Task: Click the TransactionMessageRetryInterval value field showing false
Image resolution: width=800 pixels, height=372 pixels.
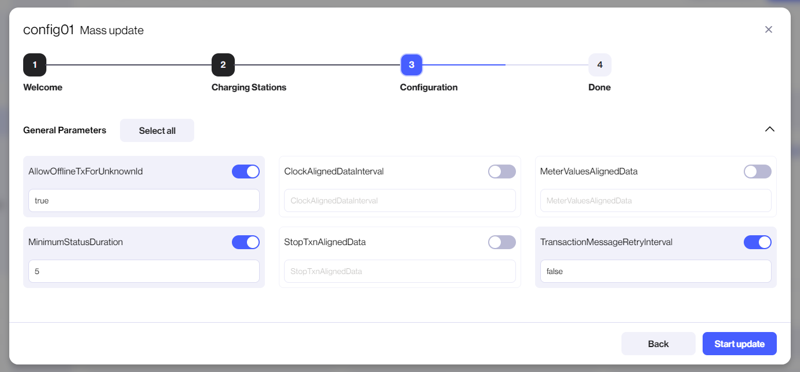Action: 655,271
